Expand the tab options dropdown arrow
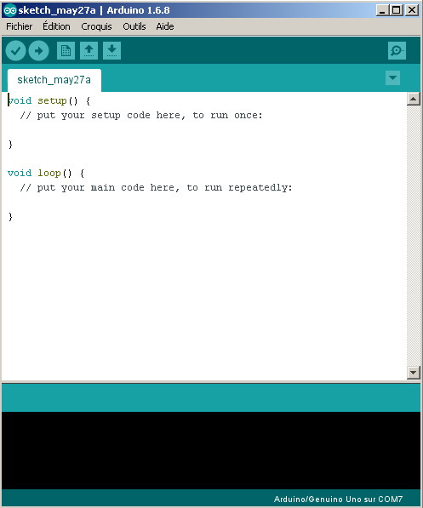 [392, 77]
